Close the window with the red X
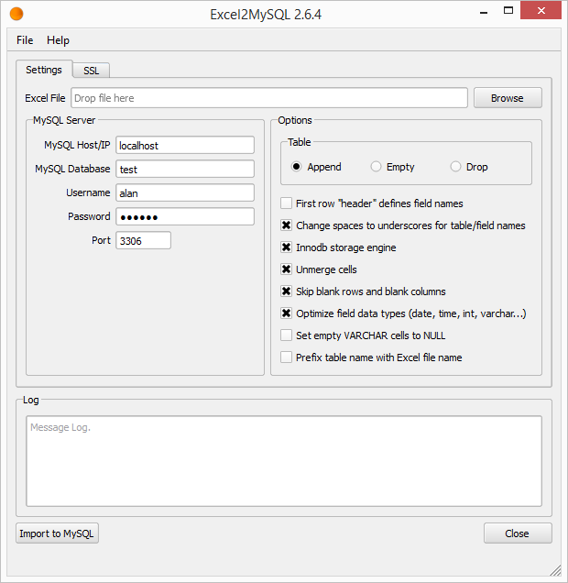The image size is (568, 583). [x=541, y=10]
